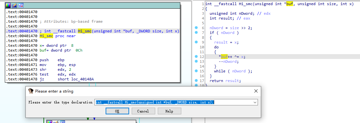Toggle breakpoint dot on pseudocode line 15
This screenshot has height=123, width=360.
(196, 71)
